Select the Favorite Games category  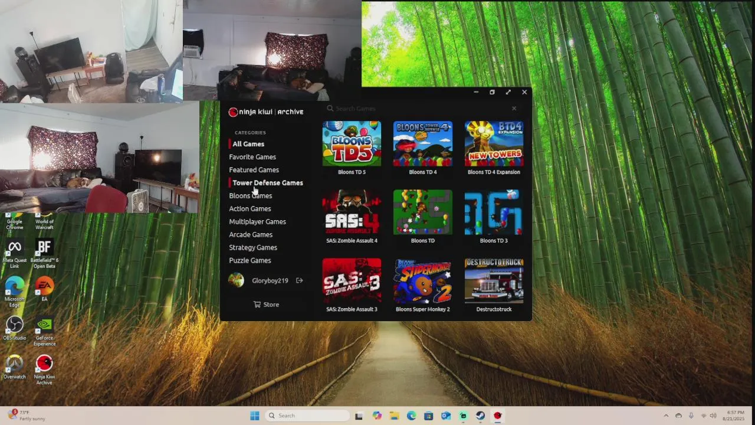point(252,157)
